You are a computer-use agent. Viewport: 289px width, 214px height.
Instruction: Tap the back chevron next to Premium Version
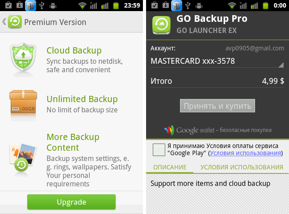pos(4,22)
